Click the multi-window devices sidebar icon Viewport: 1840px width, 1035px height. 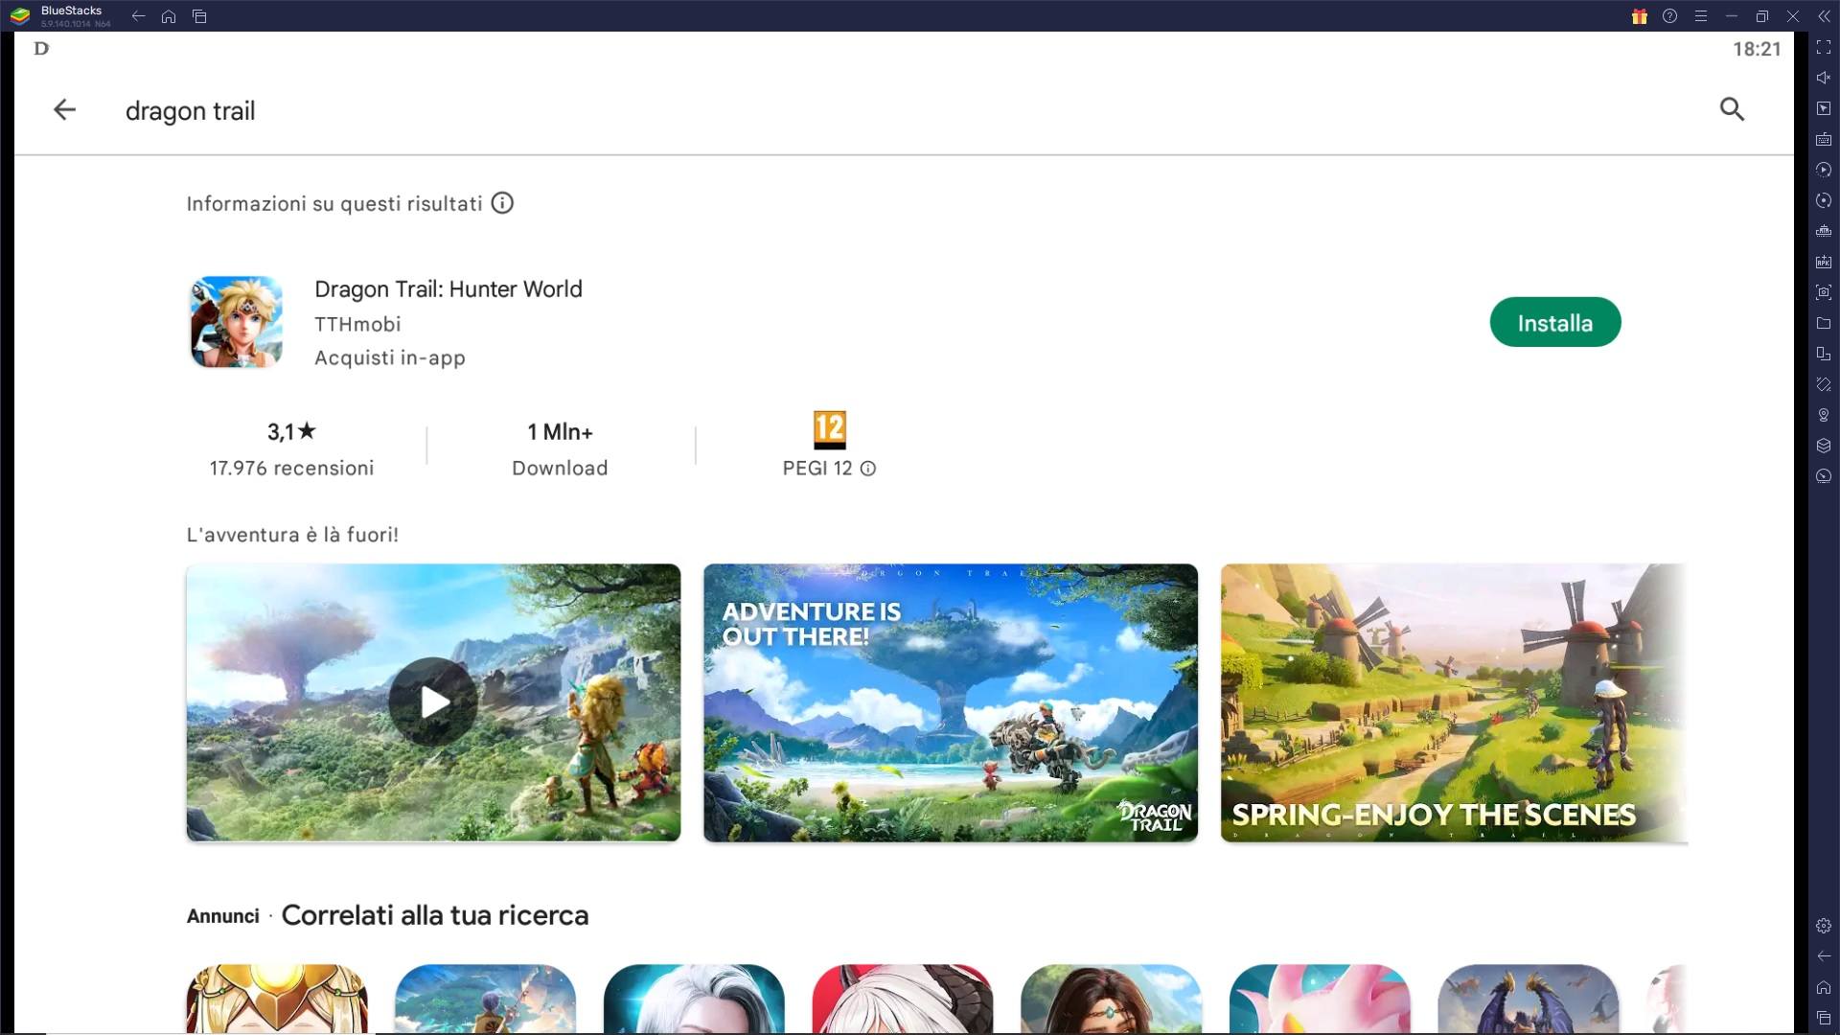point(1824,354)
